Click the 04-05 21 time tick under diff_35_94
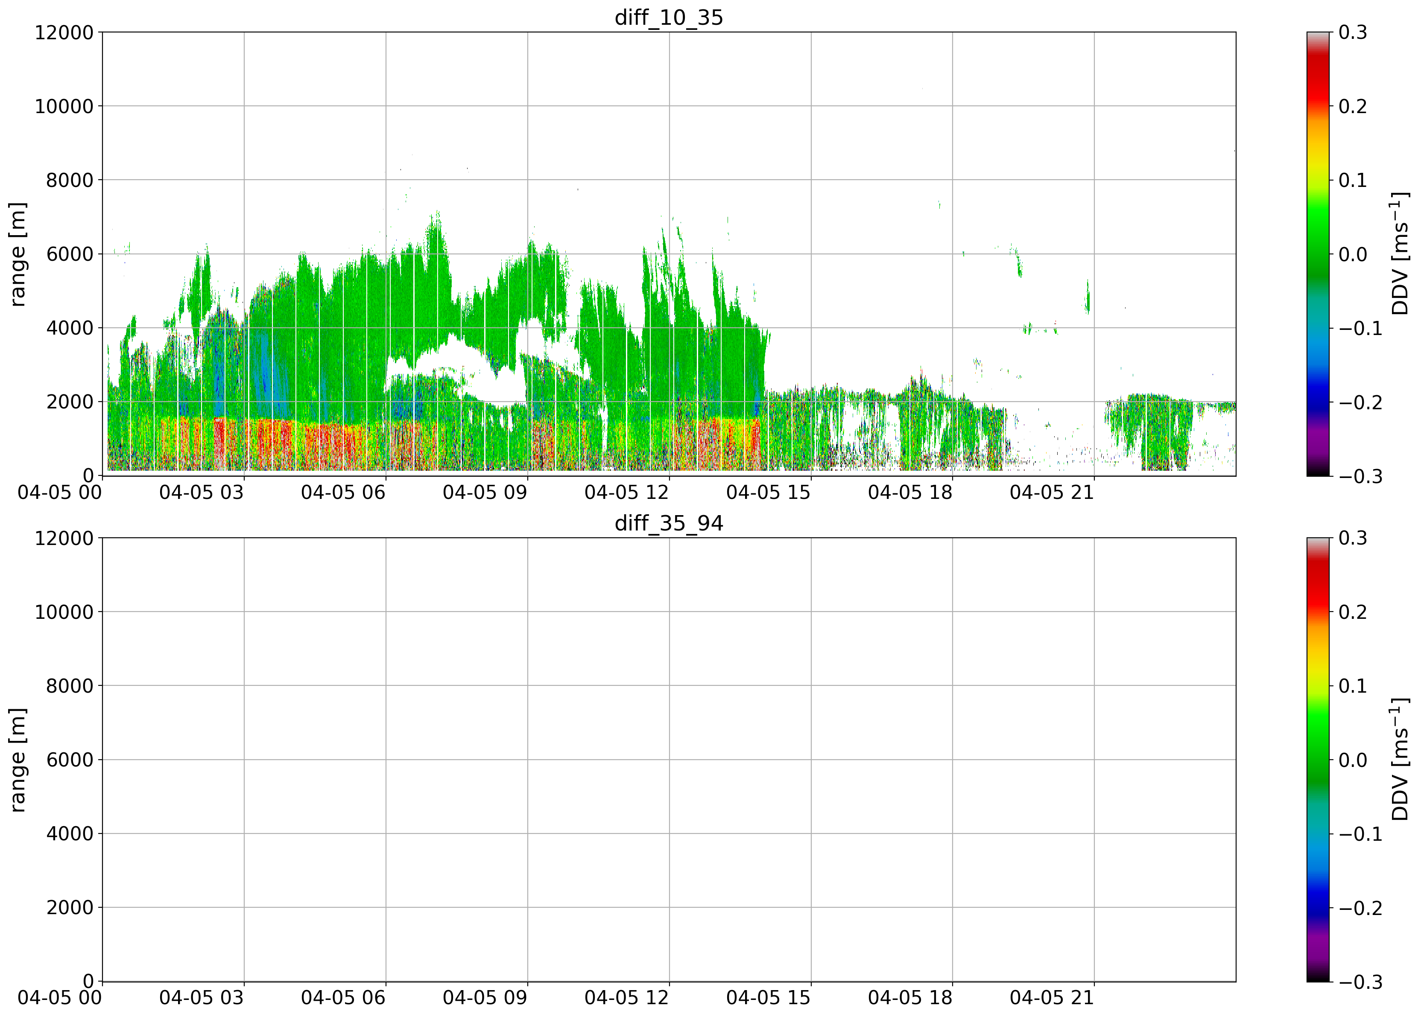The width and height of the screenshot is (1421, 1017). pos(1052,998)
